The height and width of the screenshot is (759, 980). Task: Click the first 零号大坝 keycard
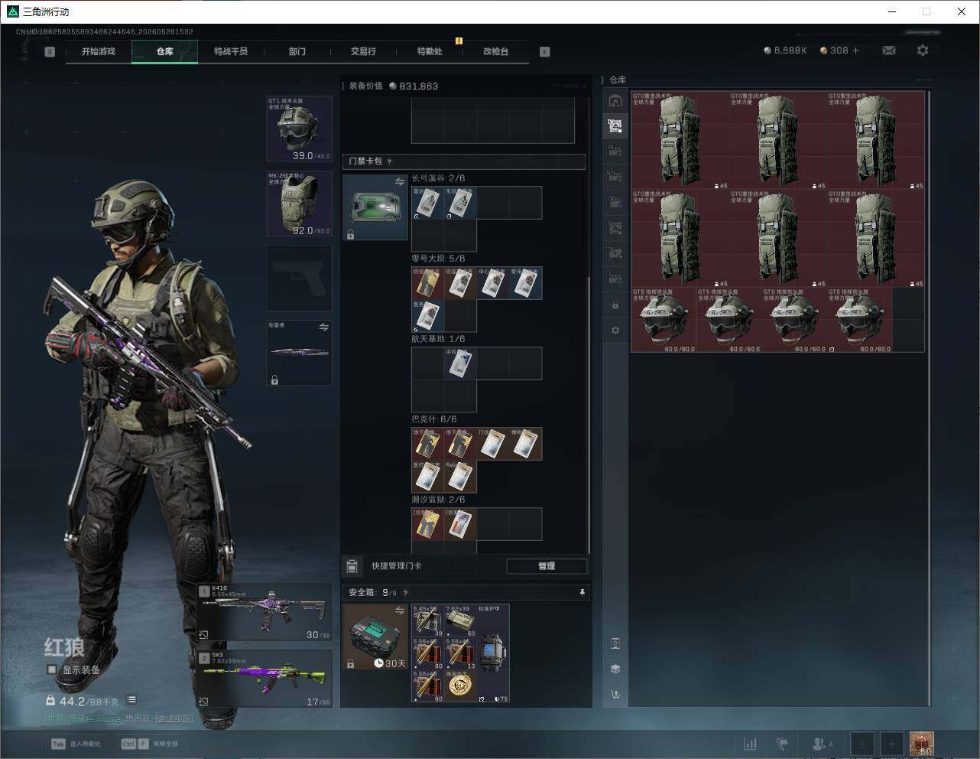(428, 283)
